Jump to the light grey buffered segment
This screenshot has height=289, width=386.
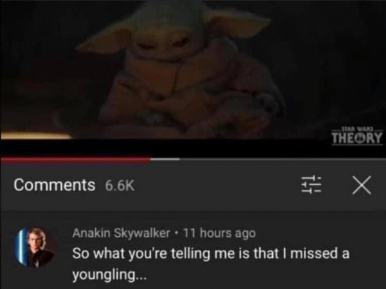pos(165,160)
